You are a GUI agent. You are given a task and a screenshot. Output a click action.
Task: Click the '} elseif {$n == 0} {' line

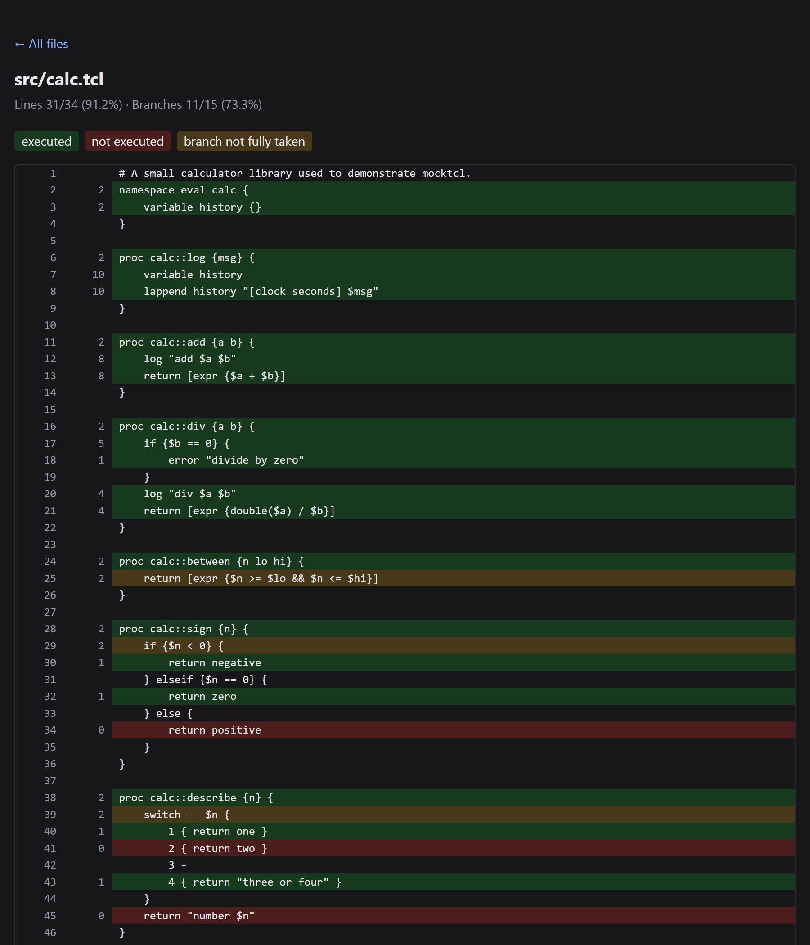pyautogui.click(x=453, y=679)
